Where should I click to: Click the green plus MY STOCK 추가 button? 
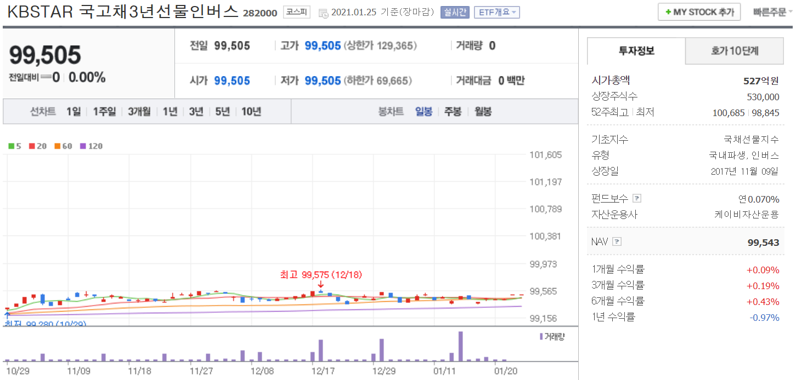tap(699, 12)
